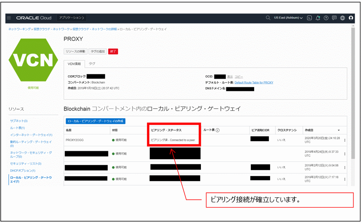
Task: Expand US East (Ashburn) region dropdown
Action: [x=288, y=18]
